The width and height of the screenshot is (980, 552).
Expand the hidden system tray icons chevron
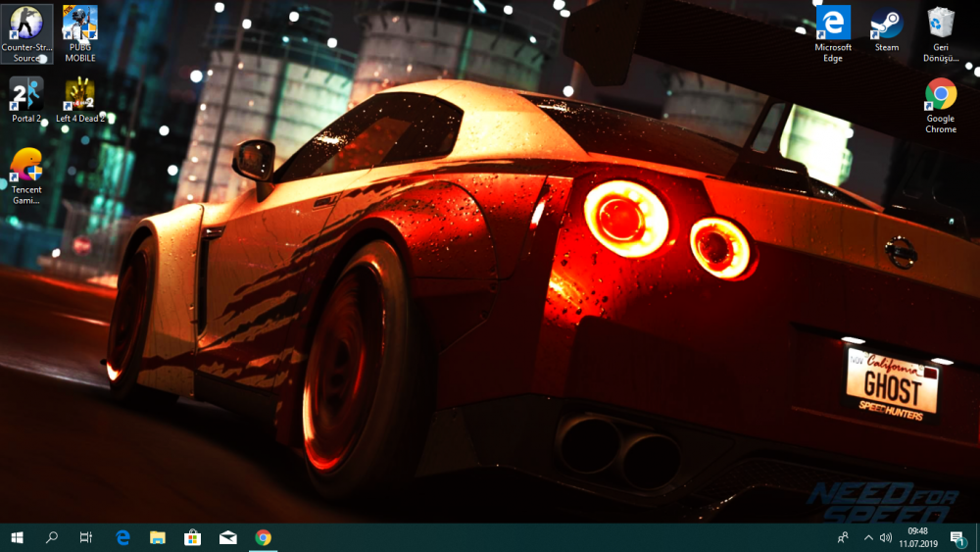click(868, 537)
